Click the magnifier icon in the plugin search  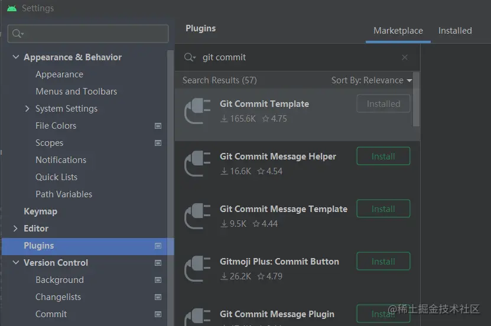(x=189, y=57)
